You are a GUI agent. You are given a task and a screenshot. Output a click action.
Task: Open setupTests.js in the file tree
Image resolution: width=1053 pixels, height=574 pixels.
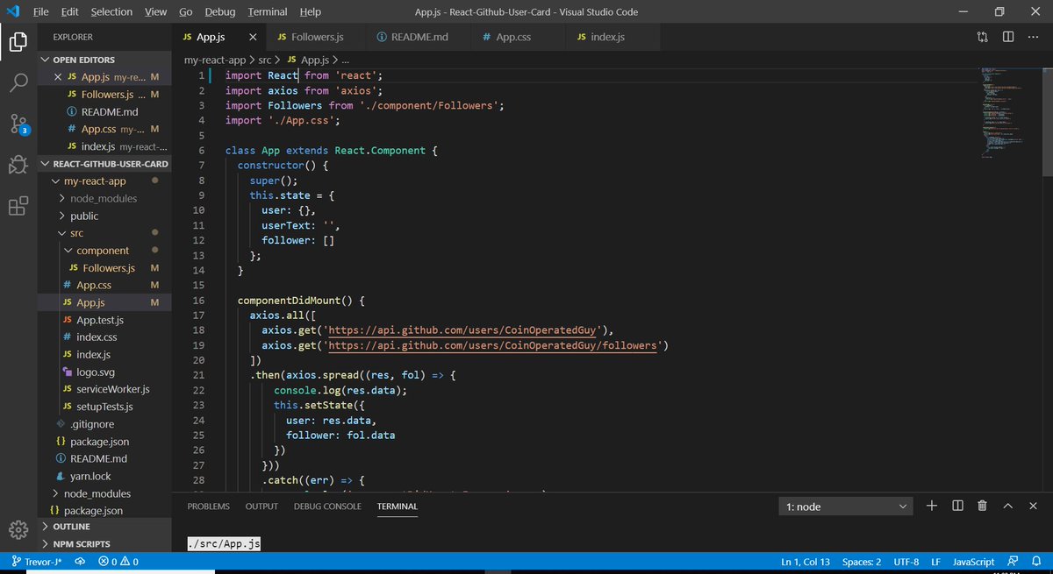104,407
